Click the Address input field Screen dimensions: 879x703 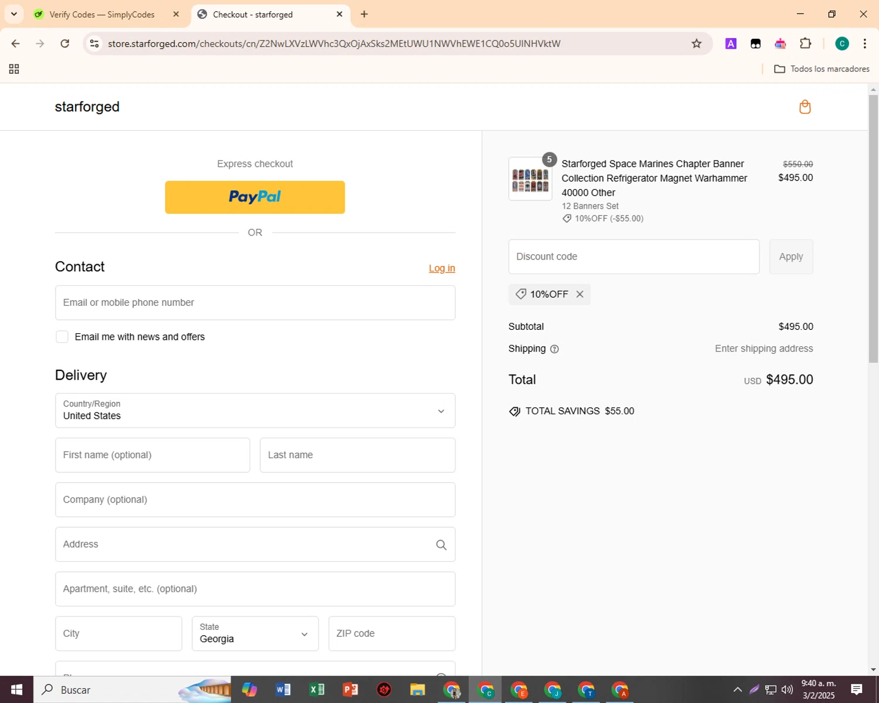255,544
